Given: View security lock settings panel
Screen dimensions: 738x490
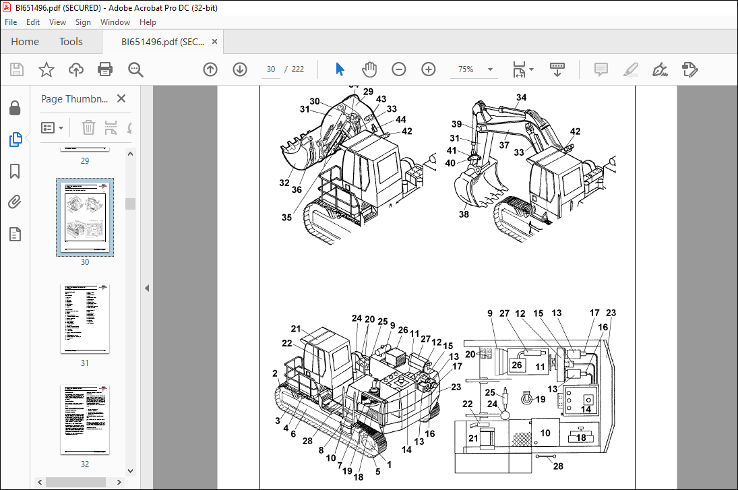Looking at the screenshot, I should pos(15,108).
